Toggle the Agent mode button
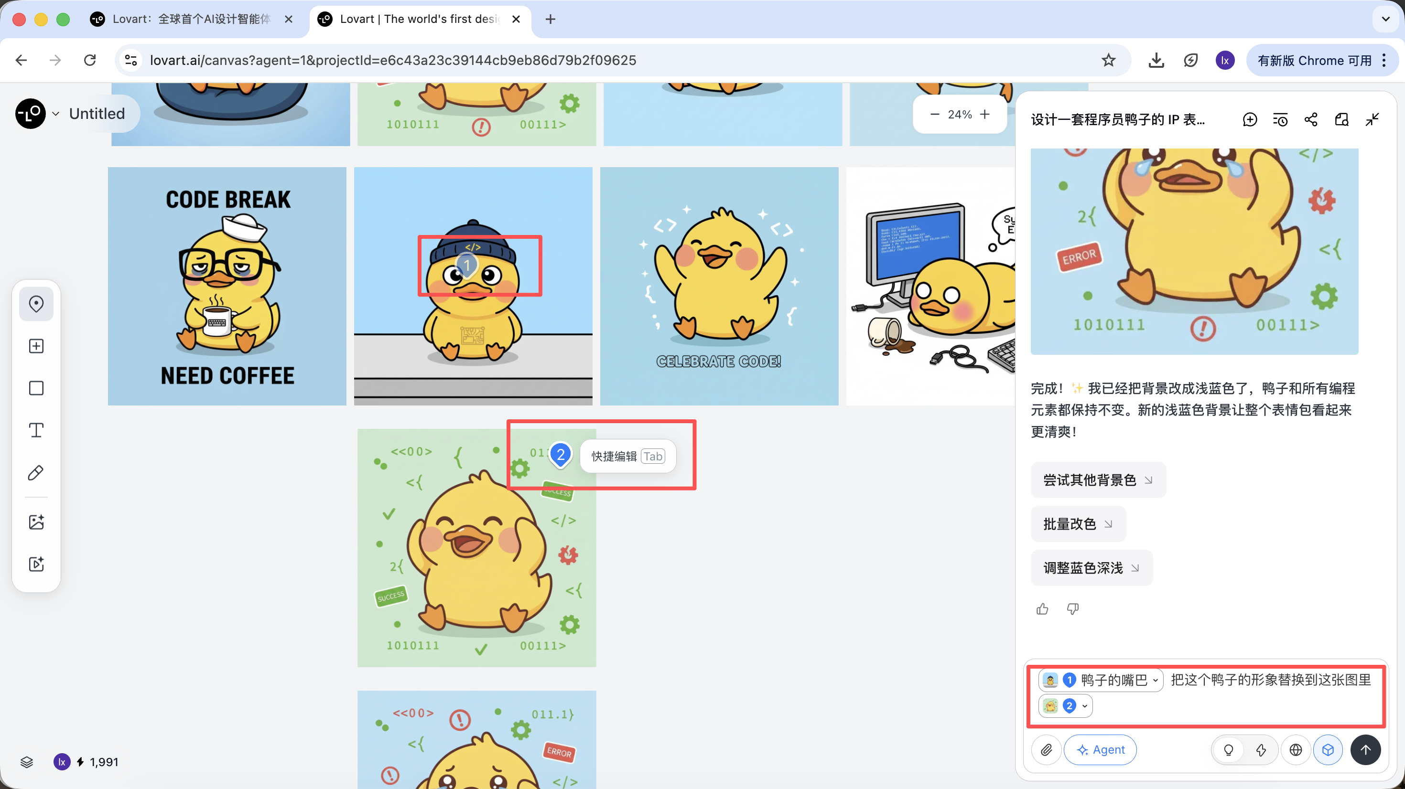This screenshot has width=1405, height=789. pos(1100,750)
